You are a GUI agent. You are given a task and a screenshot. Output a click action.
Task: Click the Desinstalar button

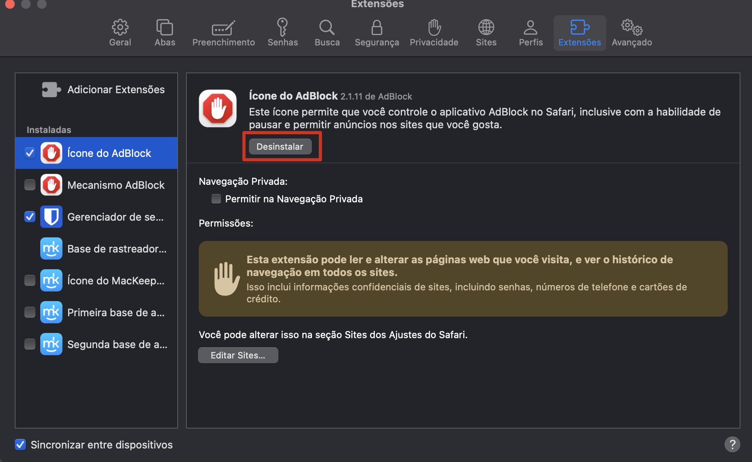pyautogui.click(x=280, y=146)
